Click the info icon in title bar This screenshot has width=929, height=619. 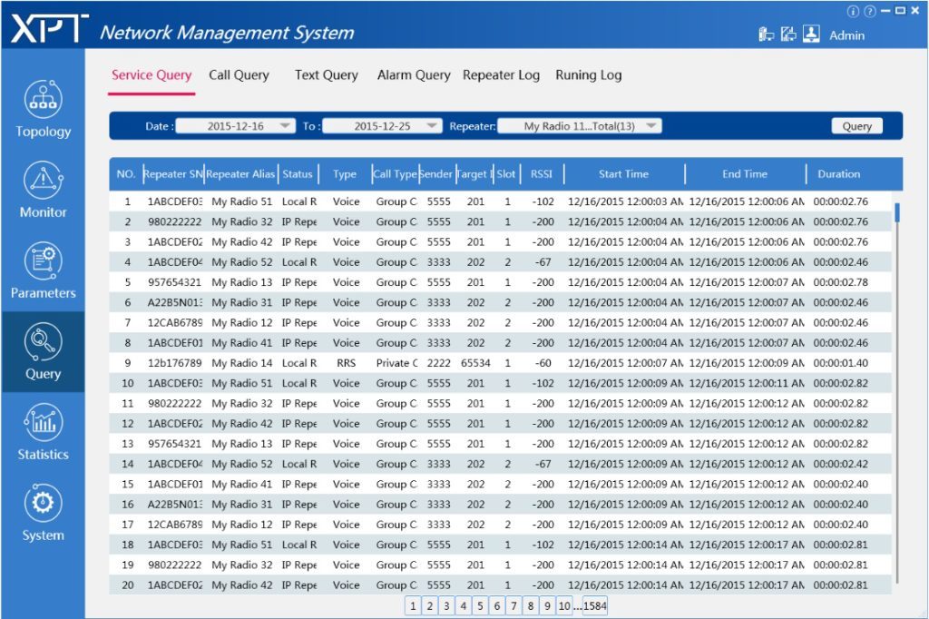(x=853, y=11)
